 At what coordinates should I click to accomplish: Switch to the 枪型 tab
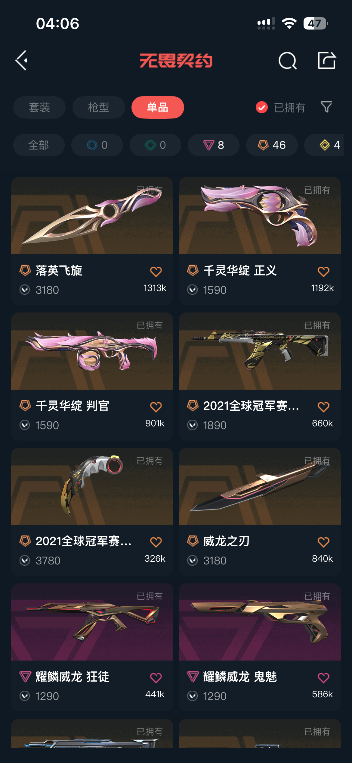tap(99, 107)
